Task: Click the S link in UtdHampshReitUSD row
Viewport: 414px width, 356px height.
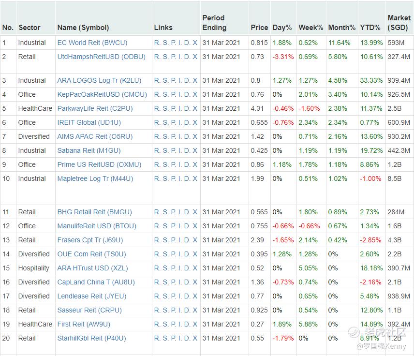Action: (x=165, y=57)
